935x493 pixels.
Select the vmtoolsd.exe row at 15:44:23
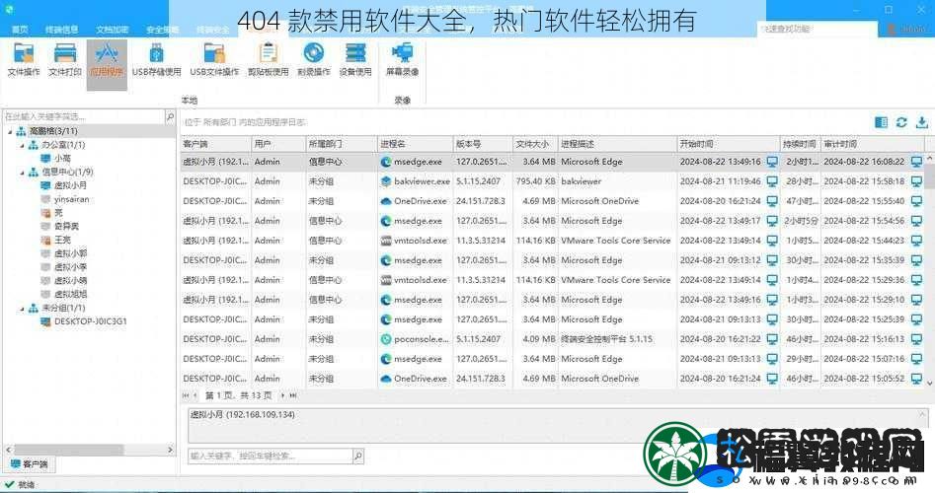[553, 241]
